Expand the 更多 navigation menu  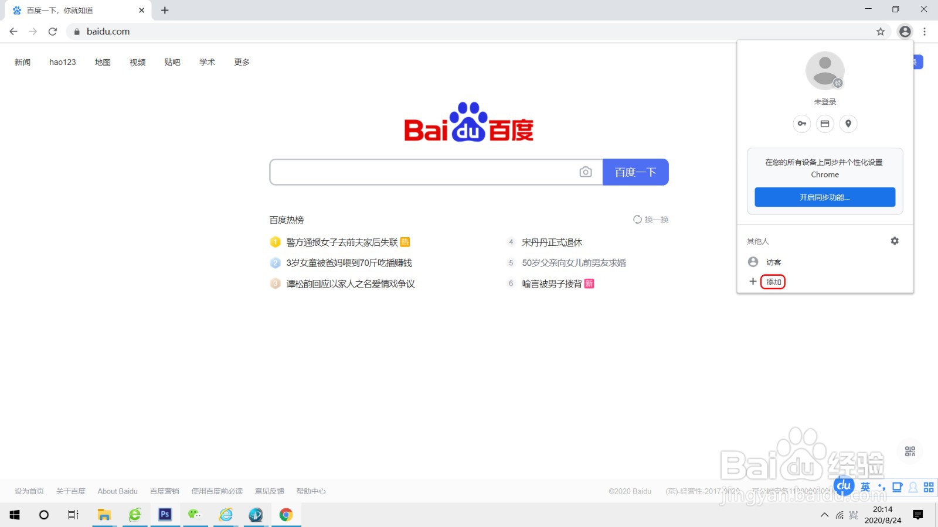coord(240,62)
